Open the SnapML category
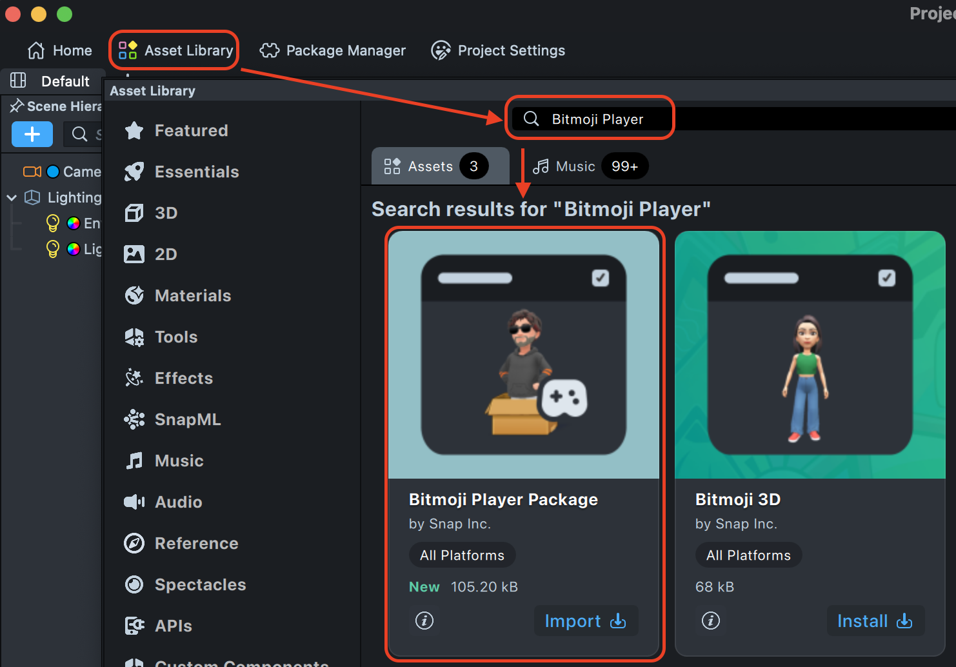Screen dimensions: 956x667 (x=188, y=419)
